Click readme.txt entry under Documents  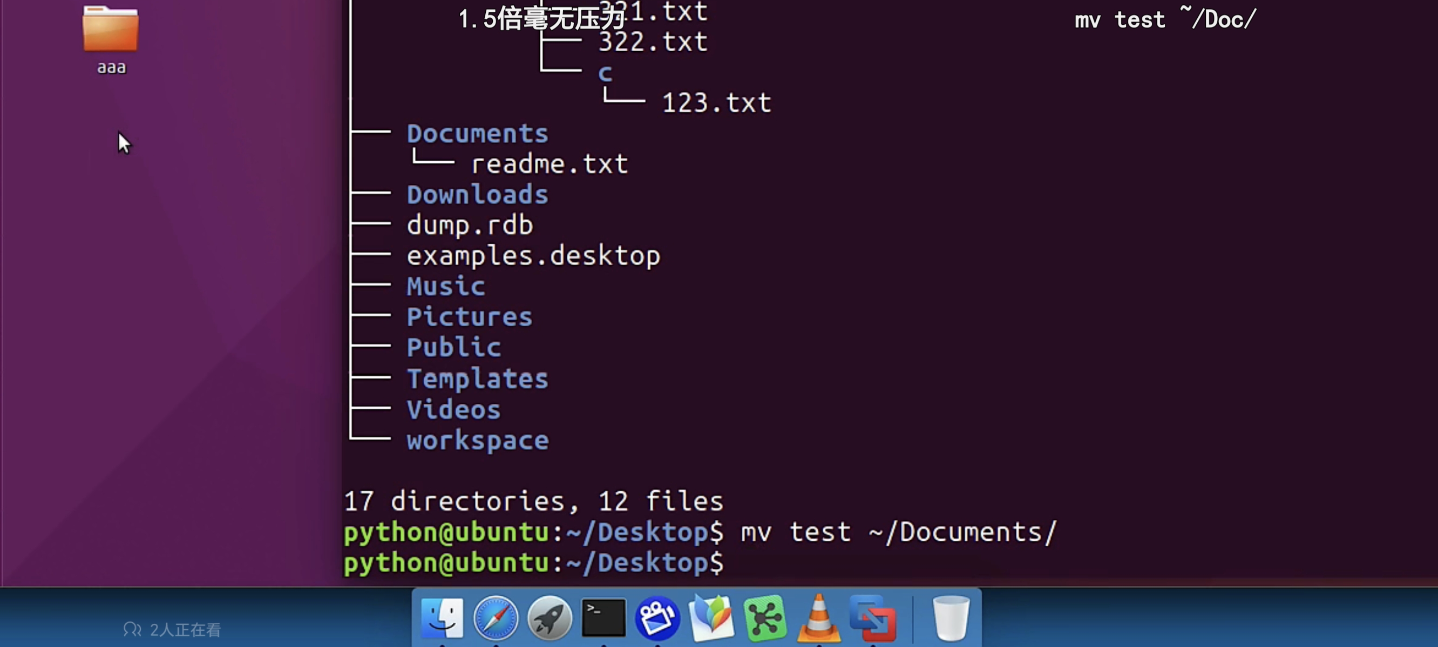click(x=550, y=164)
